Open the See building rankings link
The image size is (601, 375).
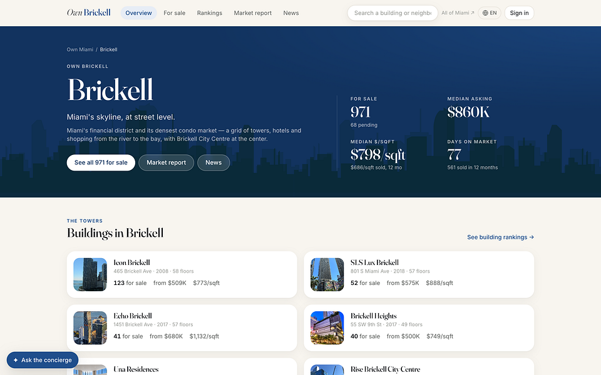[501, 237]
